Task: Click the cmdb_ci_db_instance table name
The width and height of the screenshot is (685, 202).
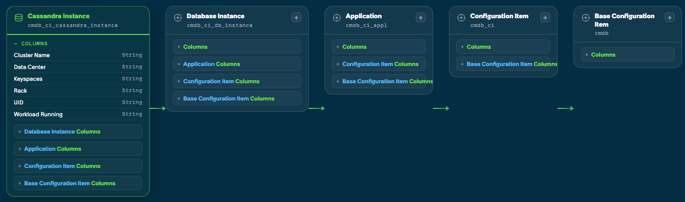Action: (x=220, y=25)
